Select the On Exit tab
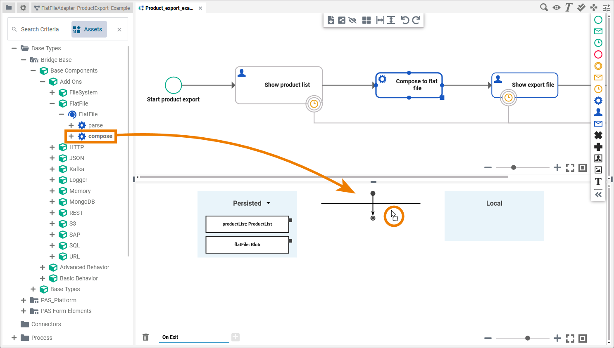 (170, 337)
